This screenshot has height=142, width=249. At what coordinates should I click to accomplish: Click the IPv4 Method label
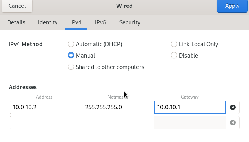[25, 44]
